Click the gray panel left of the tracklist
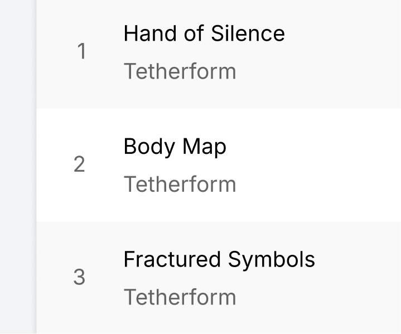401x334 pixels. click(x=18, y=167)
